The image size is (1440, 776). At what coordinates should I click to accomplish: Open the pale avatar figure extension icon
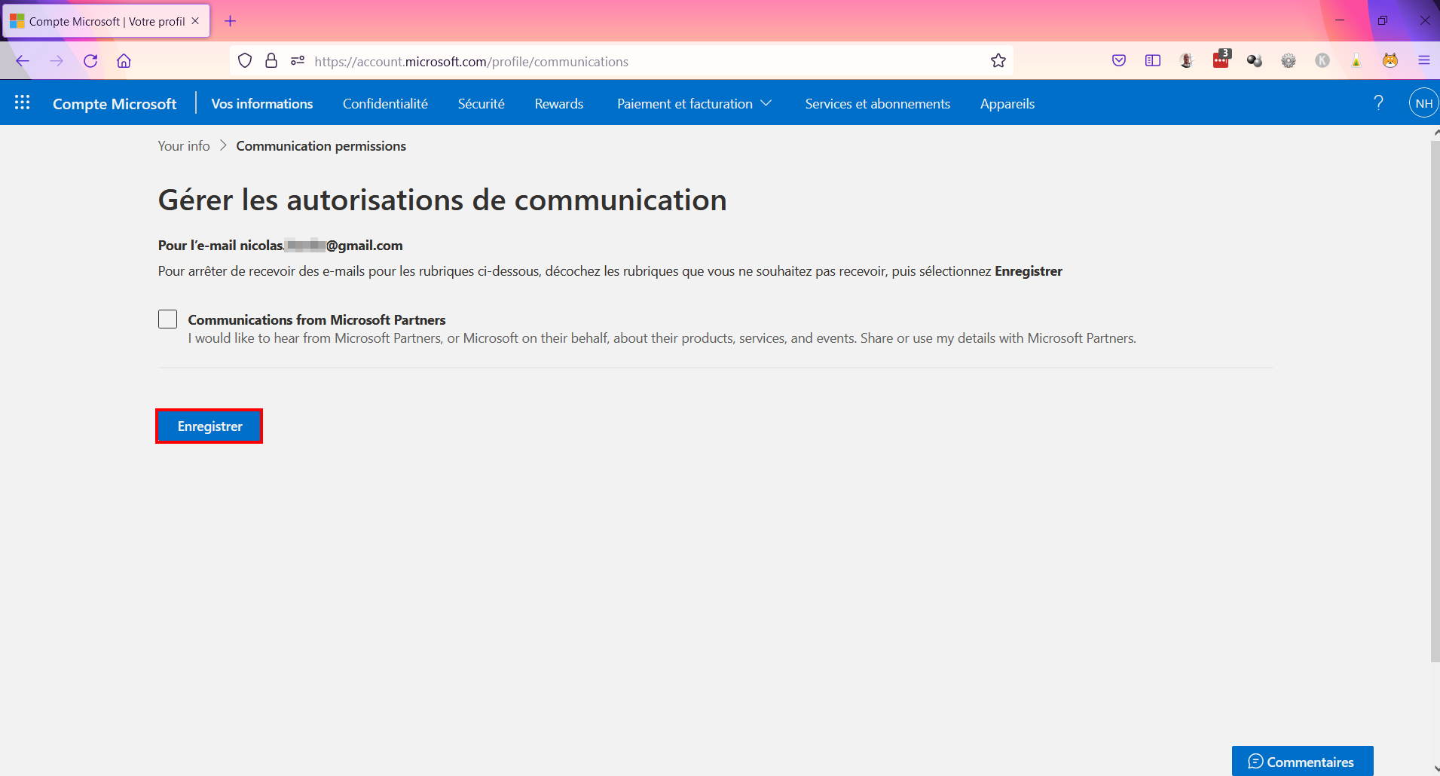[x=1187, y=61]
